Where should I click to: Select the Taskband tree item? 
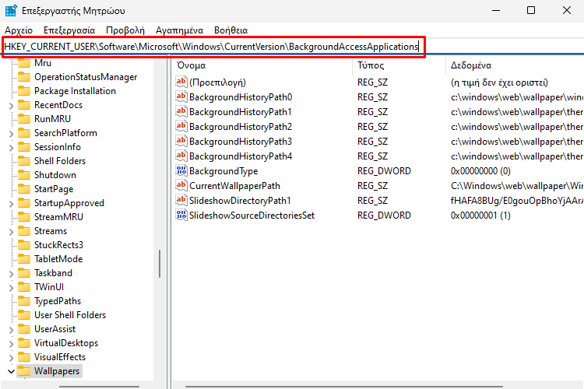point(53,273)
